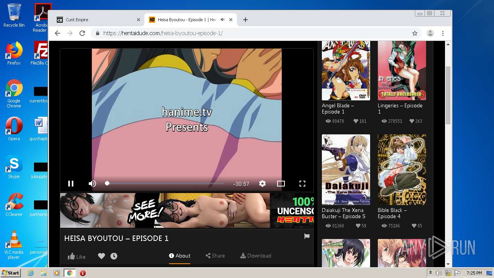Mute the video player volume
This screenshot has width=494, height=278.
click(92, 184)
